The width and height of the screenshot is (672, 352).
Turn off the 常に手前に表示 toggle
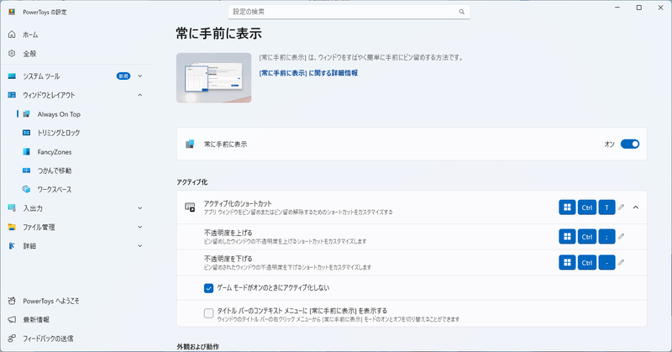point(630,144)
